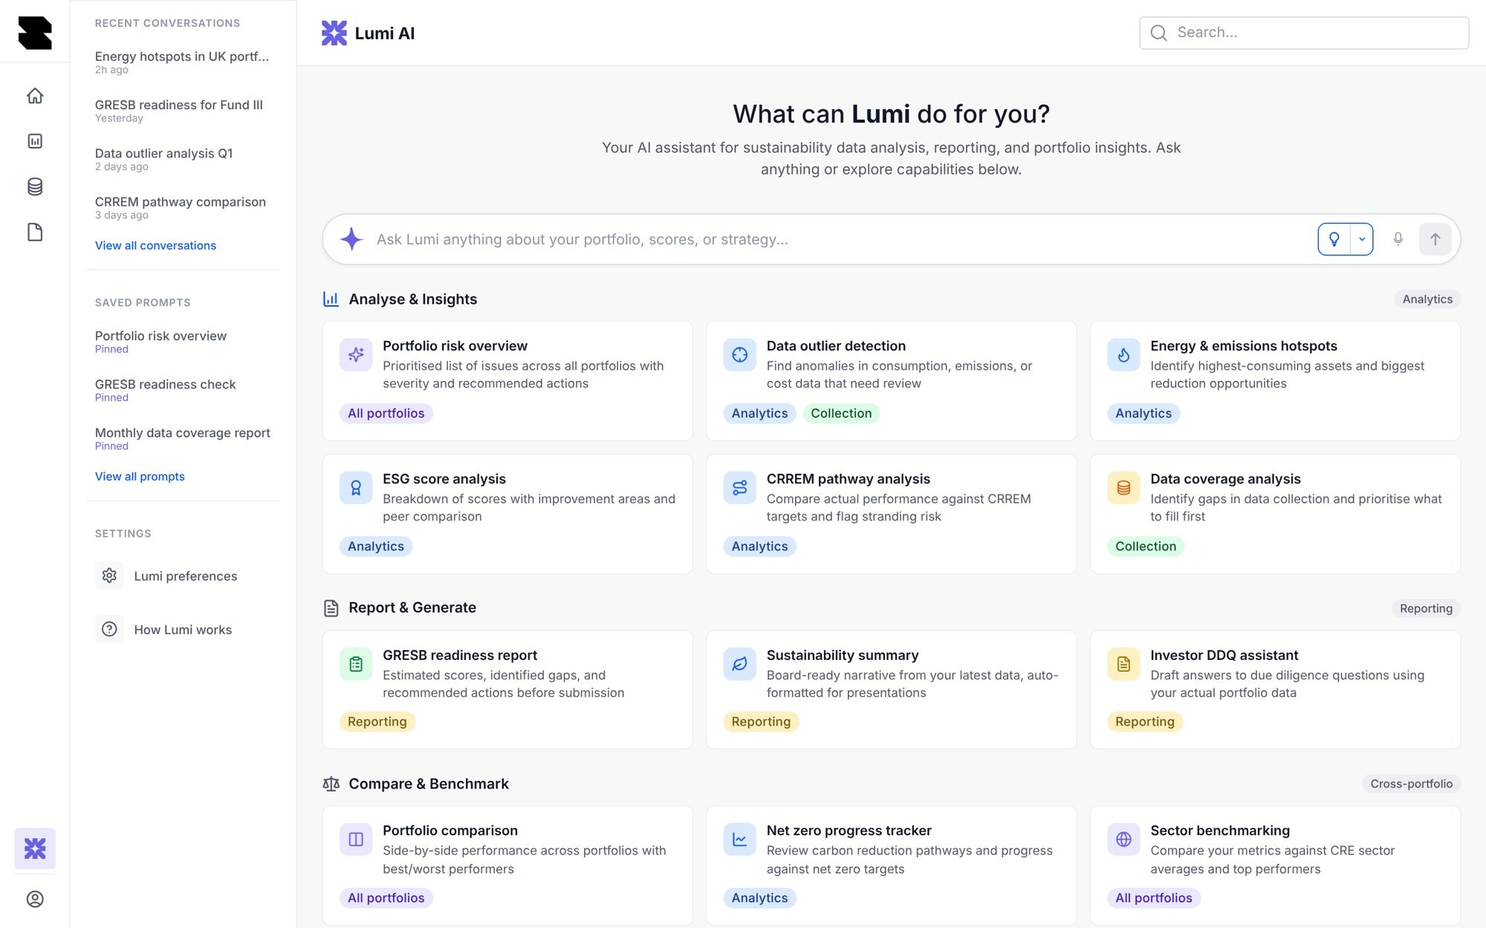
Task: Expand the chevron next to the lightbulb
Action: click(x=1362, y=239)
